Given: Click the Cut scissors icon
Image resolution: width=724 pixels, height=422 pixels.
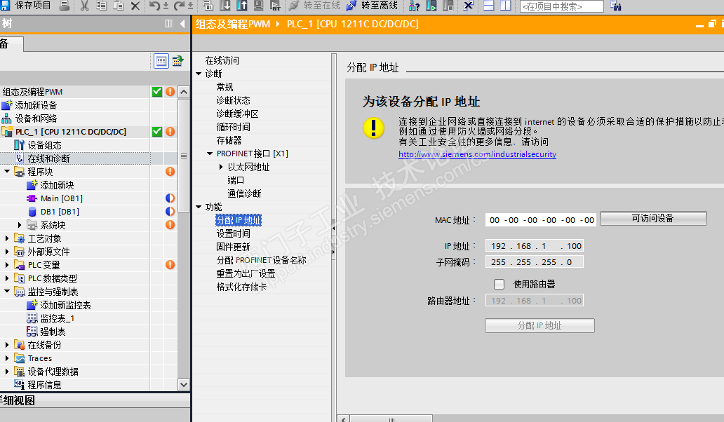Looking at the screenshot, I should 84,6.
